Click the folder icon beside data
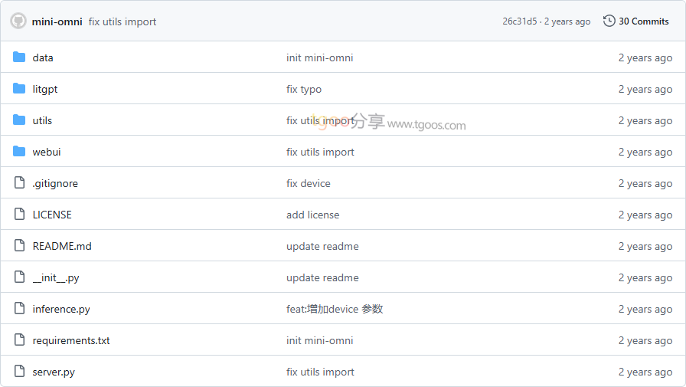 pyautogui.click(x=19, y=57)
